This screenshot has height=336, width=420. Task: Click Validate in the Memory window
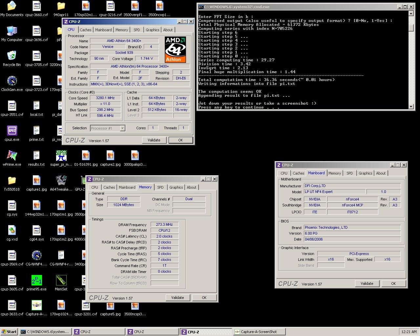tap(178, 298)
